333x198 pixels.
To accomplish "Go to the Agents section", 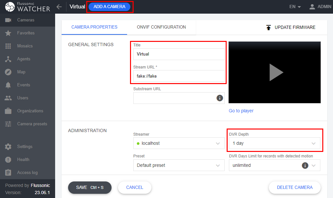I will [24, 59].
